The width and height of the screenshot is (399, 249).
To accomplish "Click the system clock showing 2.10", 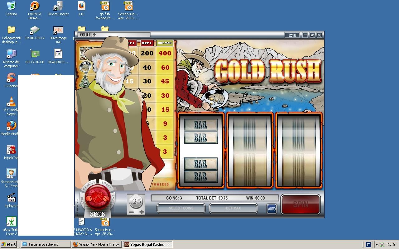I will click(391, 245).
